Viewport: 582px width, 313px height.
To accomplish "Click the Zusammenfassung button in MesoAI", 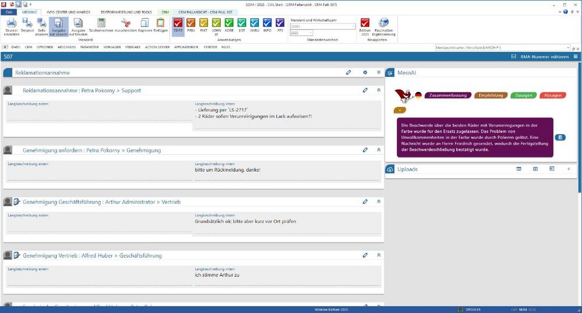I will point(448,95).
